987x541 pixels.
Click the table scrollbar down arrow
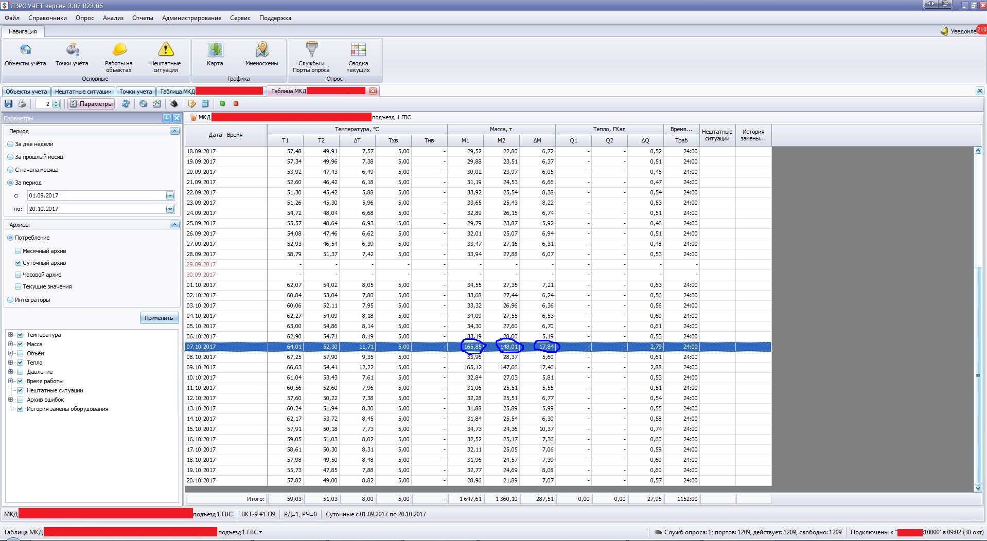(978, 488)
